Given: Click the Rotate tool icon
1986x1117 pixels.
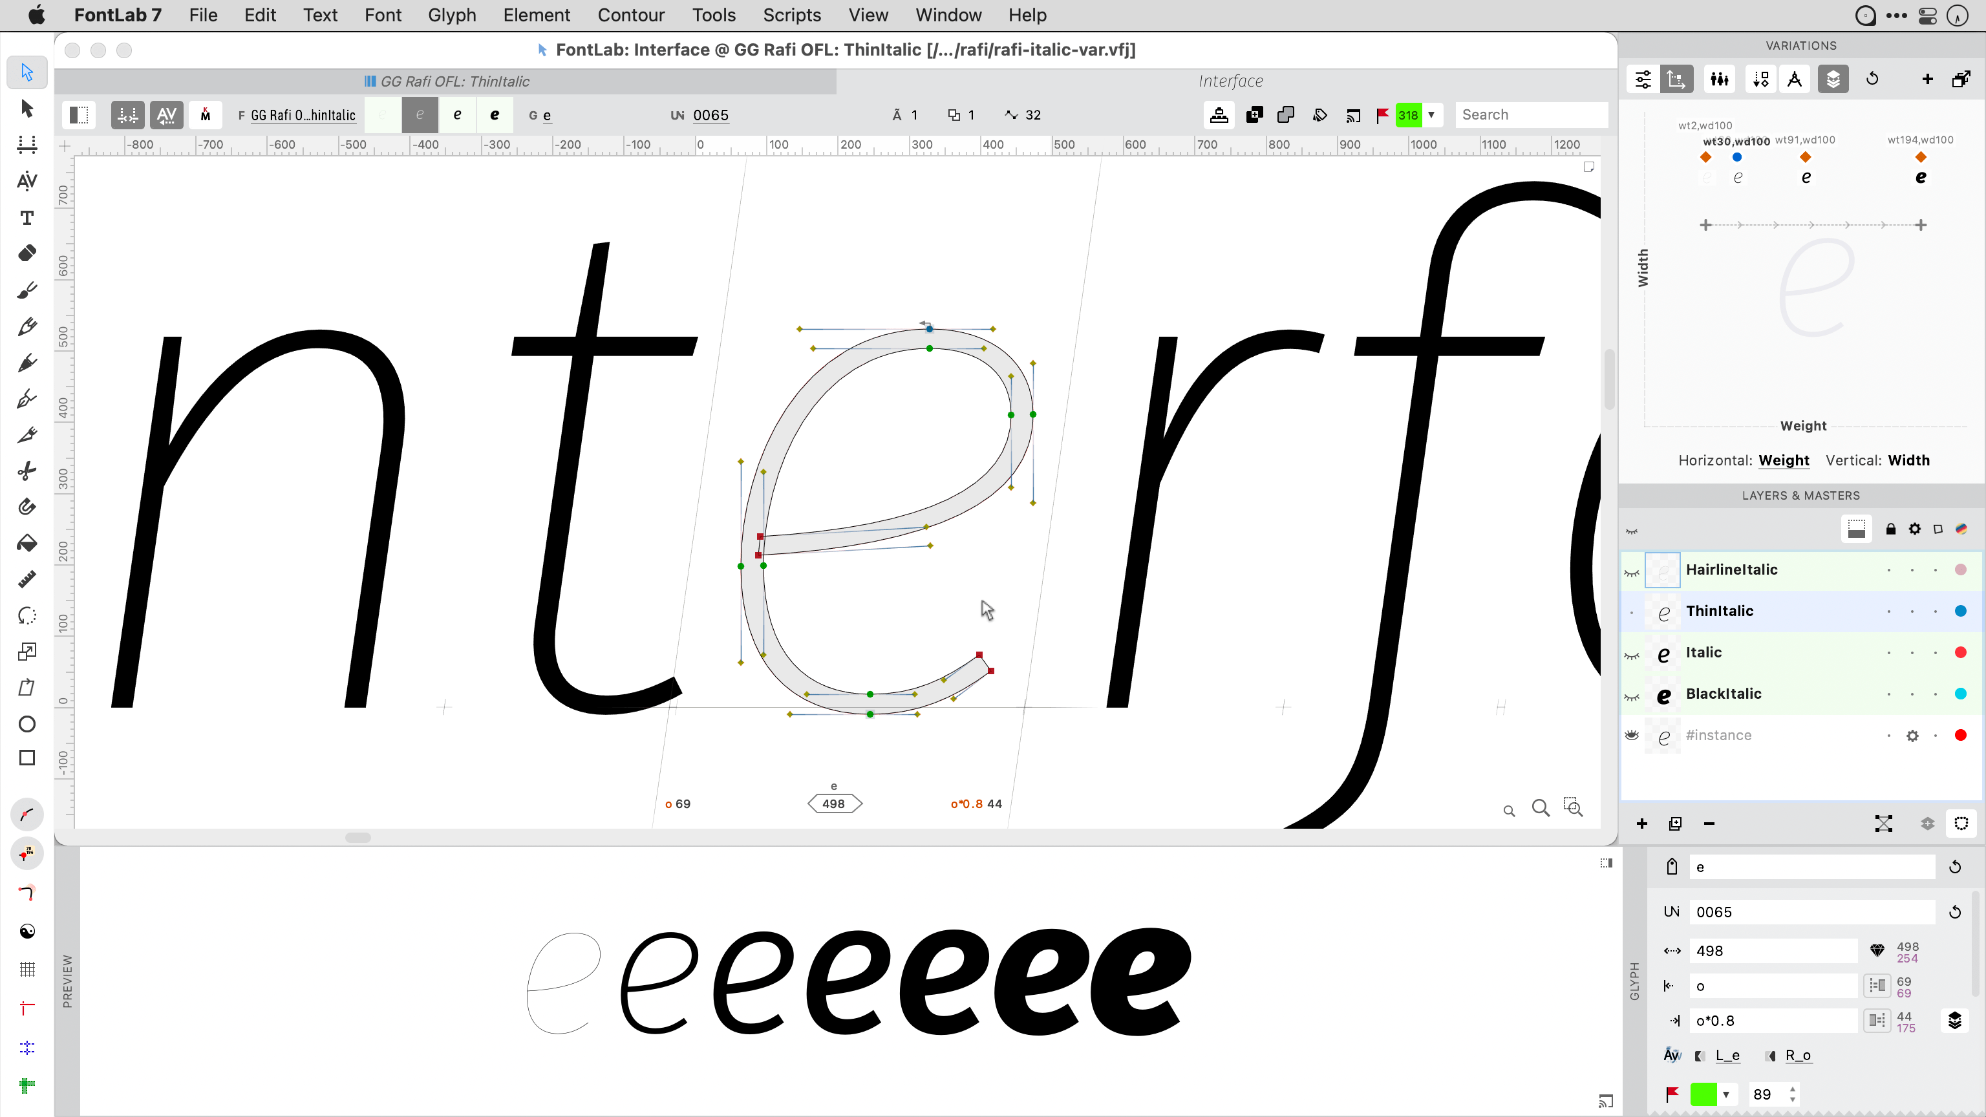Looking at the screenshot, I should [x=27, y=616].
